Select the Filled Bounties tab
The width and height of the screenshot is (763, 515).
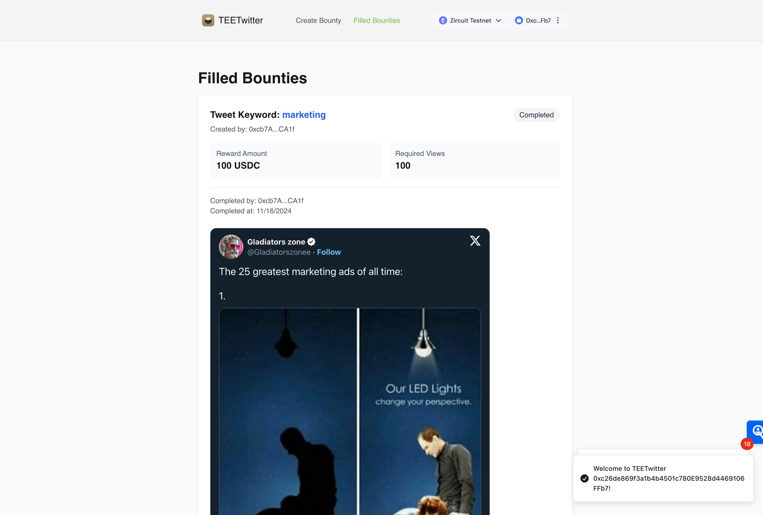tap(377, 20)
